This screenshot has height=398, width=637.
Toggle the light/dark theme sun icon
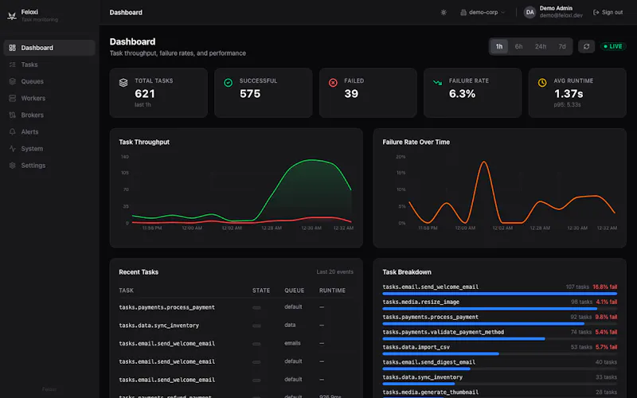pos(444,13)
